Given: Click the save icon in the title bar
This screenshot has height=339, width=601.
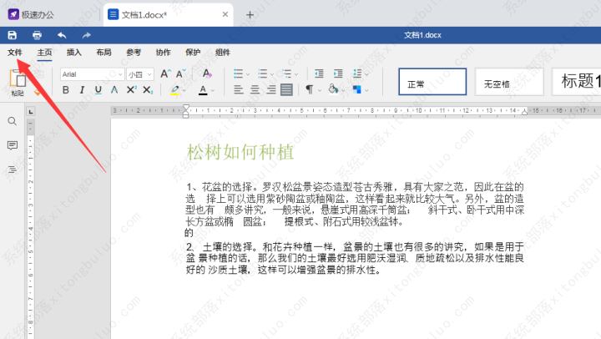Looking at the screenshot, I should [13, 35].
